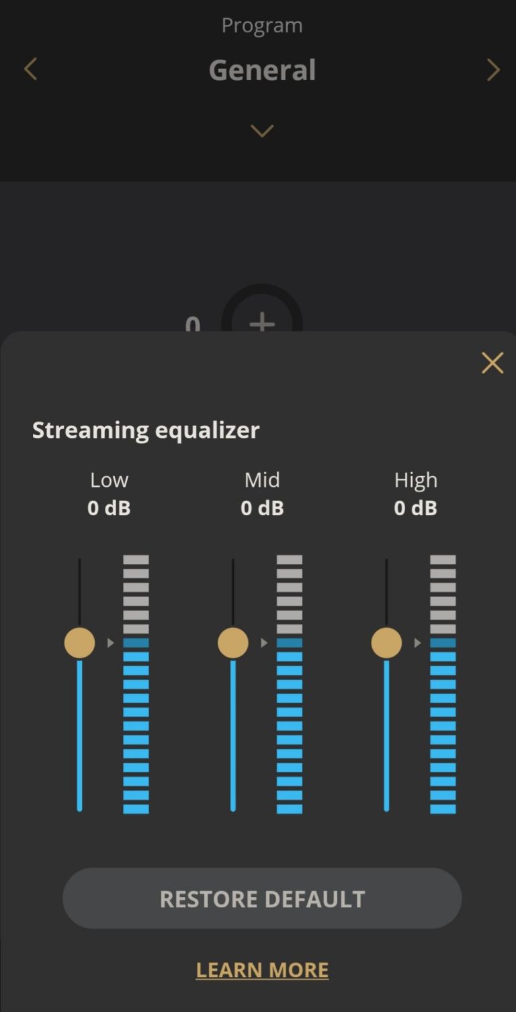Click the top gray segment of High meter
This screenshot has width=516, height=1012.
[x=443, y=560]
